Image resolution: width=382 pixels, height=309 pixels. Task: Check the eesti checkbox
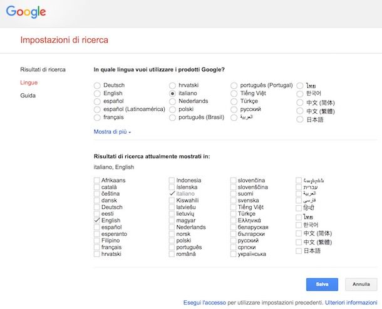[96, 214]
